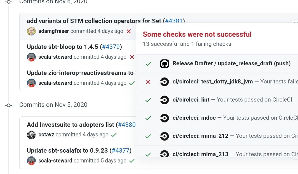Click CircleCI logo next to mima_212
Viewport: 298px width, 174px height.
(x=164, y=136)
